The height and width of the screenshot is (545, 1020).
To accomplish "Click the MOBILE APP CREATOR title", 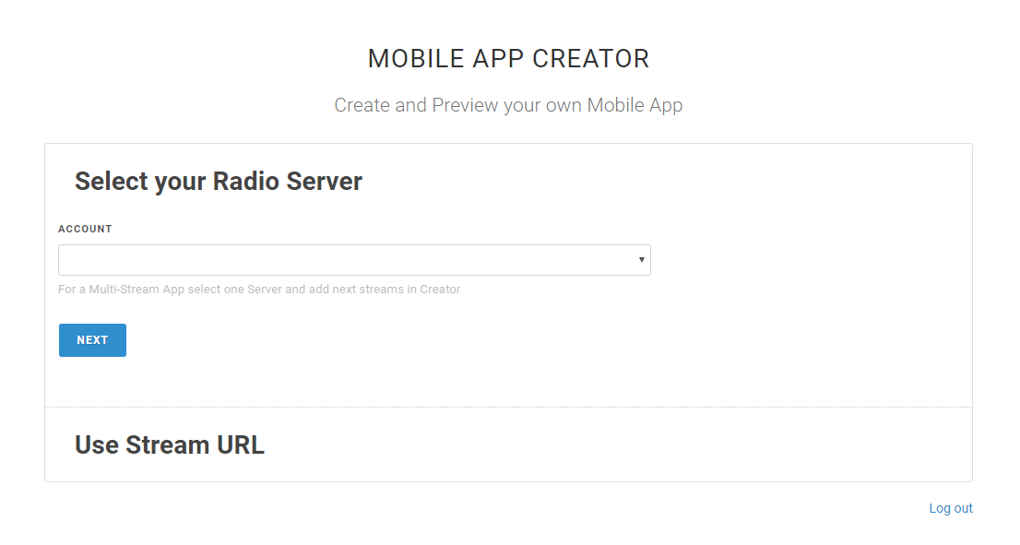I will [509, 58].
